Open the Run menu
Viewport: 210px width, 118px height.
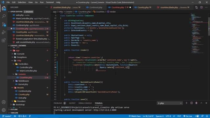pos(42,2)
